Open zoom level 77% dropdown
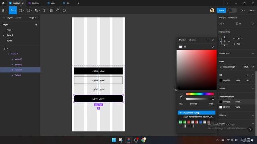This screenshot has height=144, width=257. (251, 10)
